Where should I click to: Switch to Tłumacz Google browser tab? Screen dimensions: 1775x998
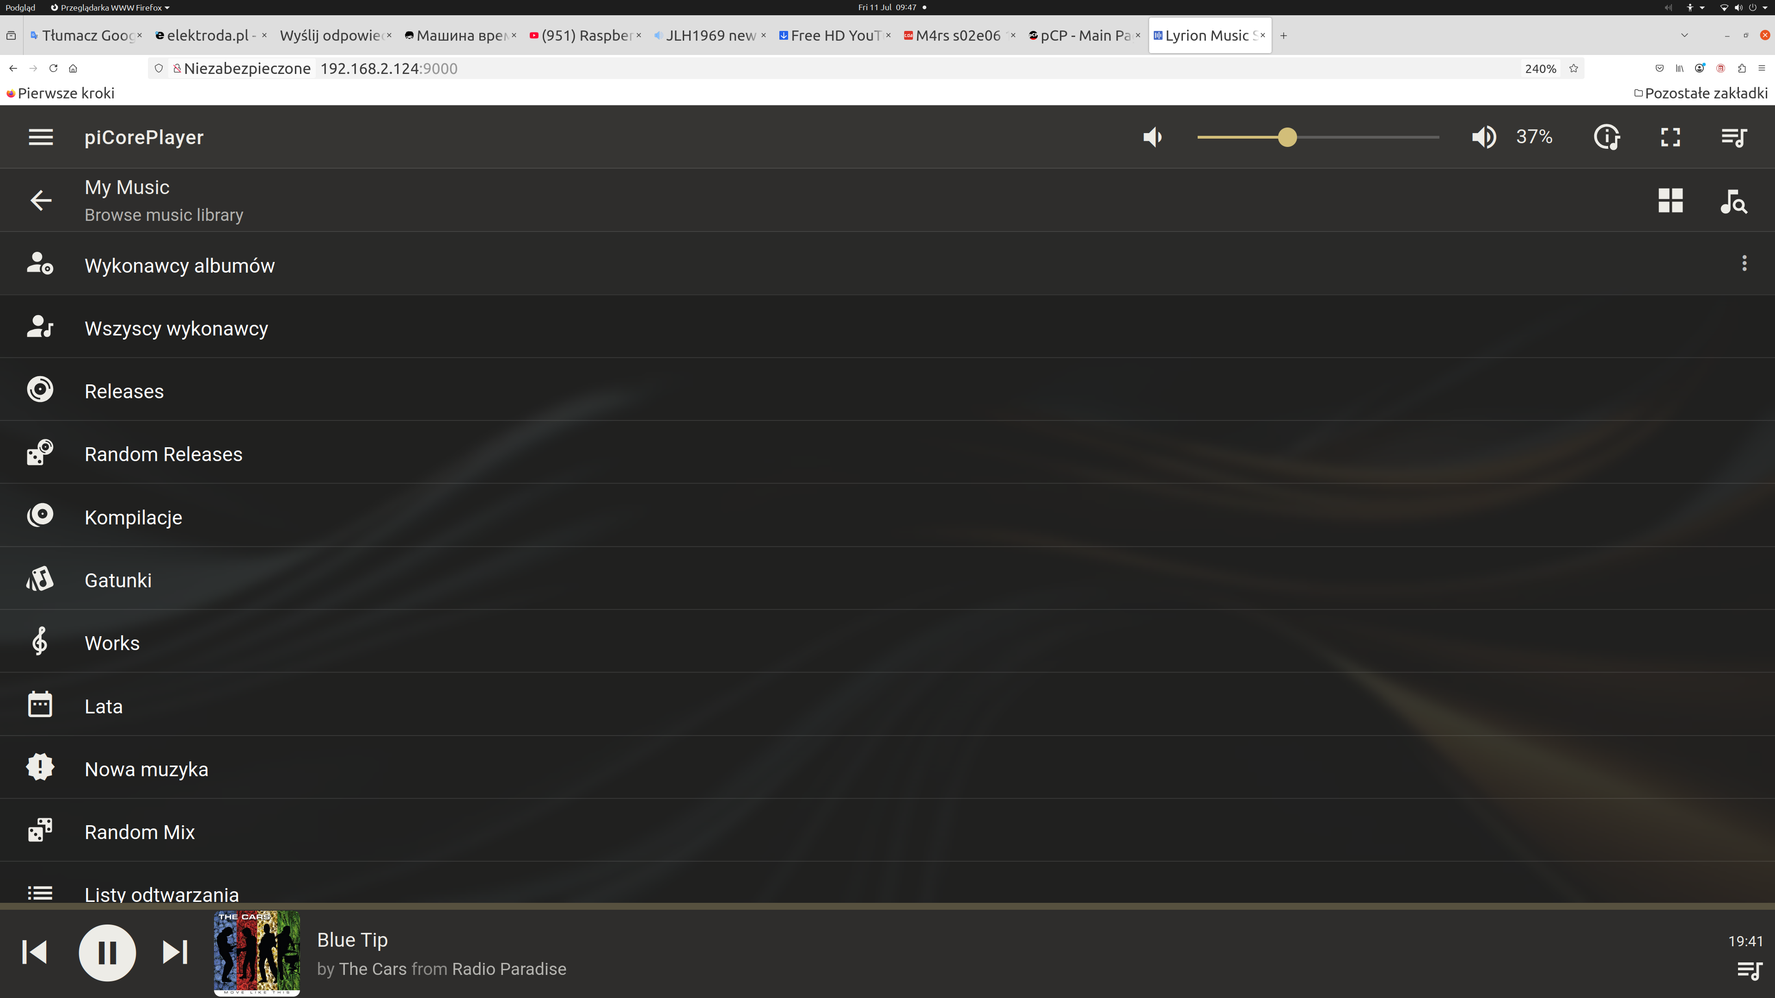(86, 36)
